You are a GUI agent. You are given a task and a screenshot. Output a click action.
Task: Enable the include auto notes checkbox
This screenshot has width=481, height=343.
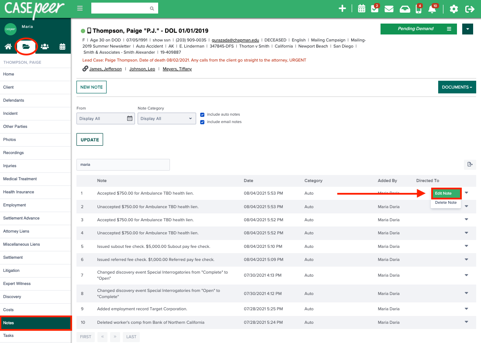202,115
